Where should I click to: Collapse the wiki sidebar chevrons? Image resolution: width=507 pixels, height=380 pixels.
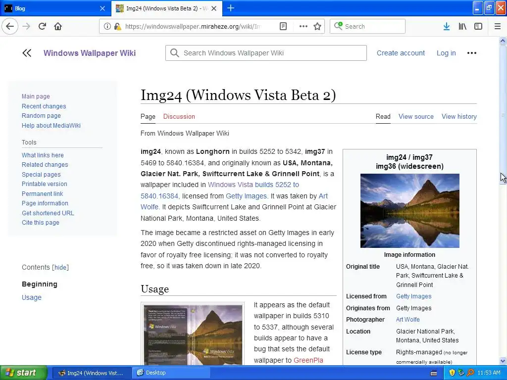[x=27, y=53]
